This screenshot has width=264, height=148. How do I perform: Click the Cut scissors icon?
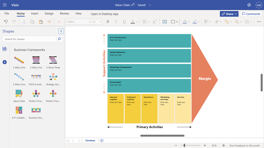(x=24, y=22)
